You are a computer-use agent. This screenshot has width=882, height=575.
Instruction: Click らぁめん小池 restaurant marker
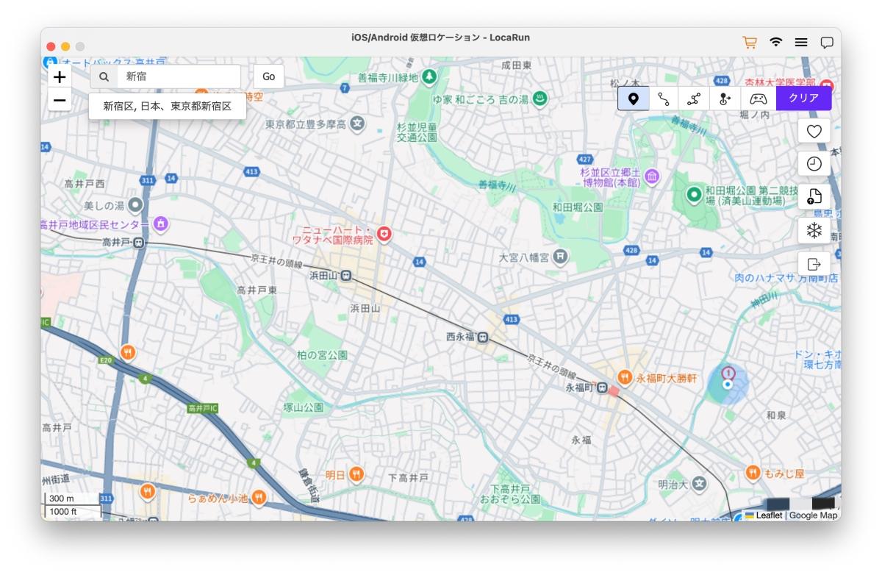tap(259, 498)
